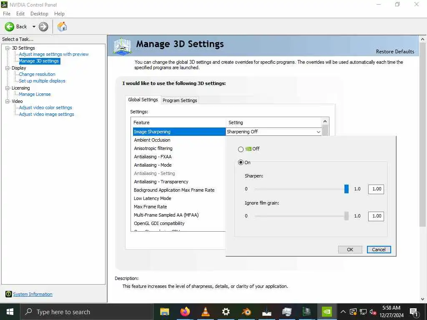Open Set up multiple displays task
The width and height of the screenshot is (427, 320).
(x=42, y=81)
